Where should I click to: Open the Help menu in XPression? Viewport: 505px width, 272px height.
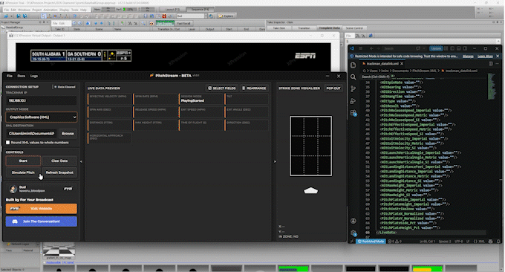pyautogui.click(x=83, y=10)
